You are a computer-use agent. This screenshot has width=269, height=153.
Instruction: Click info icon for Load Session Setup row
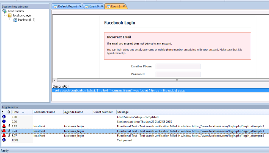pyautogui.click(x=4, y=117)
